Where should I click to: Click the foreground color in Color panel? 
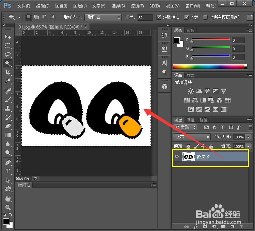177,40
